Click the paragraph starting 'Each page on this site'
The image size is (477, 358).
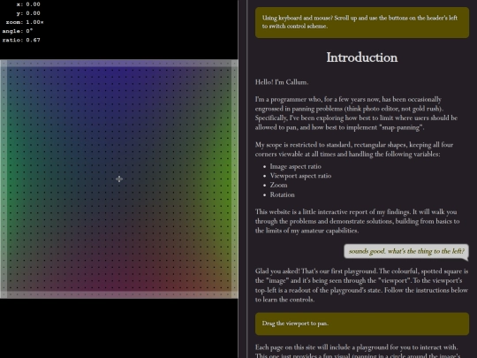(x=358, y=351)
